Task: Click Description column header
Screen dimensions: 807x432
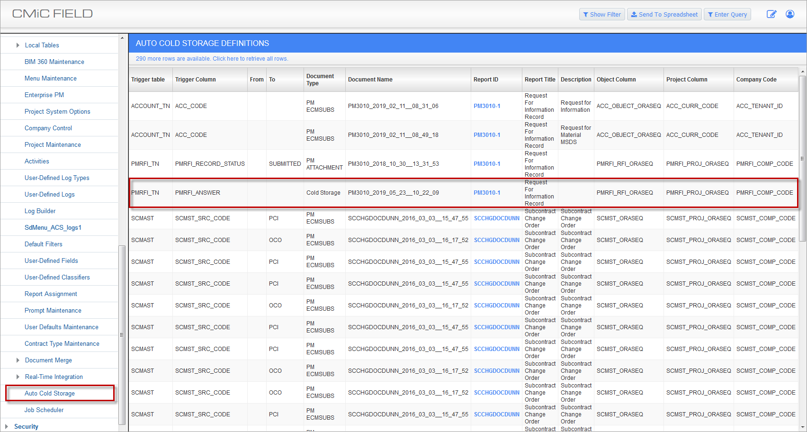Action: (576, 80)
